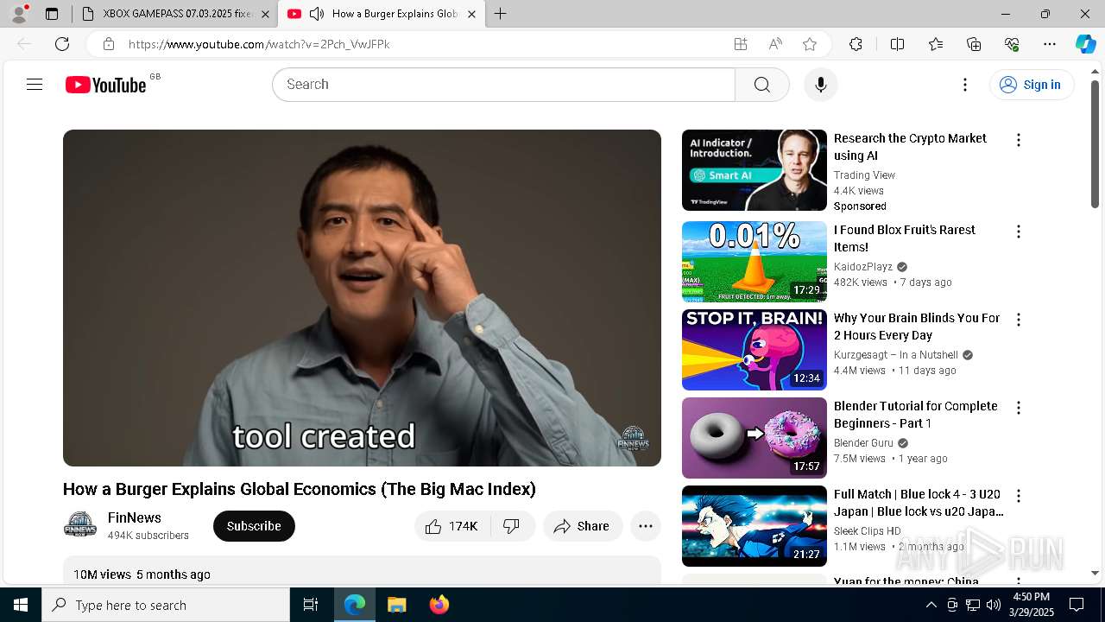Click the video player frame
This screenshot has height=622, width=1105.
(362, 298)
